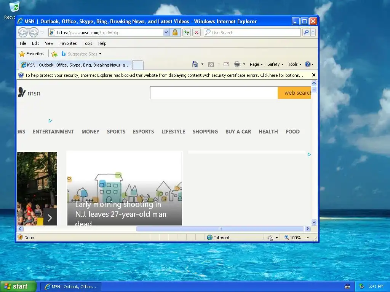Open the File menu

click(x=23, y=43)
